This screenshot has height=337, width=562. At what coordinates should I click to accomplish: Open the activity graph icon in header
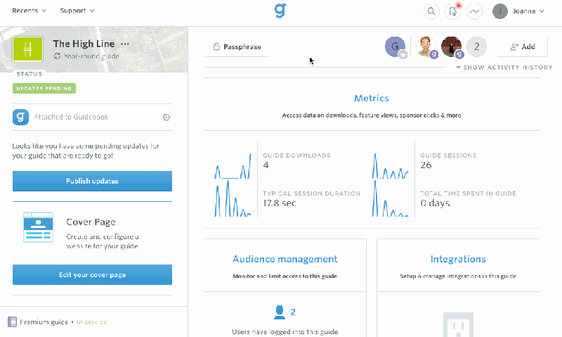[x=474, y=11]
